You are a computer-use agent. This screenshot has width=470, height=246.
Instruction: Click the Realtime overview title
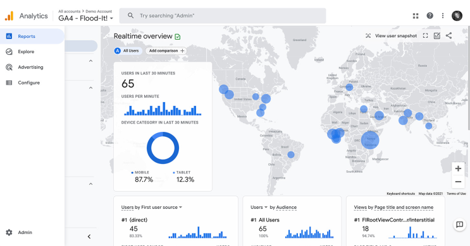(x=143, y=36)
